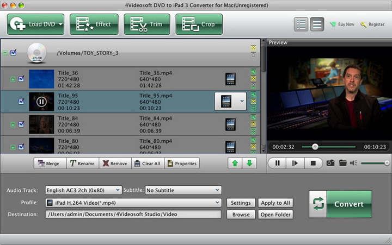The width and height of the screenshot is (392, 245).
Task: Uncheck the TOY_STORY_3 disc checkbox
Action: (x=14, y=53)
